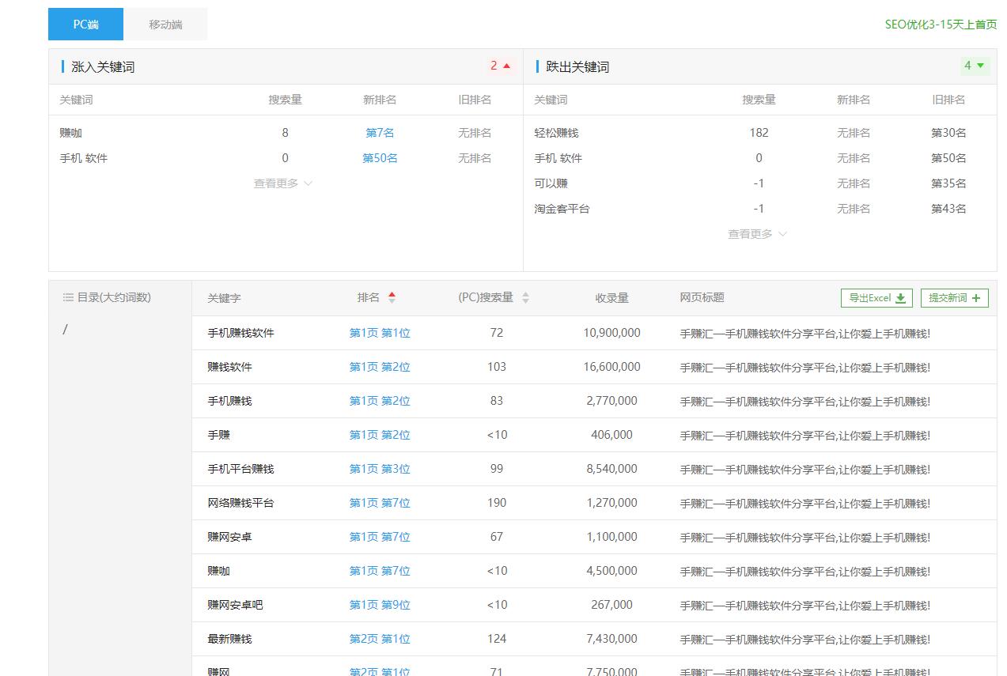1007x676 pixels.
Task: Switch to the 移动端 tab
Action: coord(165,24)
